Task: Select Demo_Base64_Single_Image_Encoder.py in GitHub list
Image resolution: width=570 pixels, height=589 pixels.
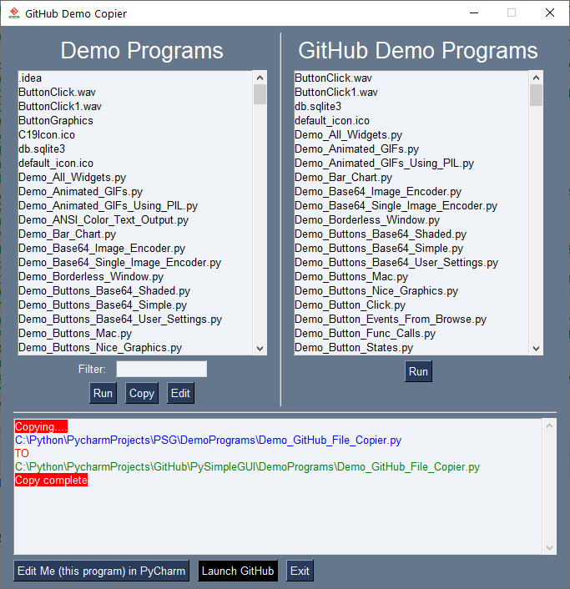Action: (x=411, y=206)
